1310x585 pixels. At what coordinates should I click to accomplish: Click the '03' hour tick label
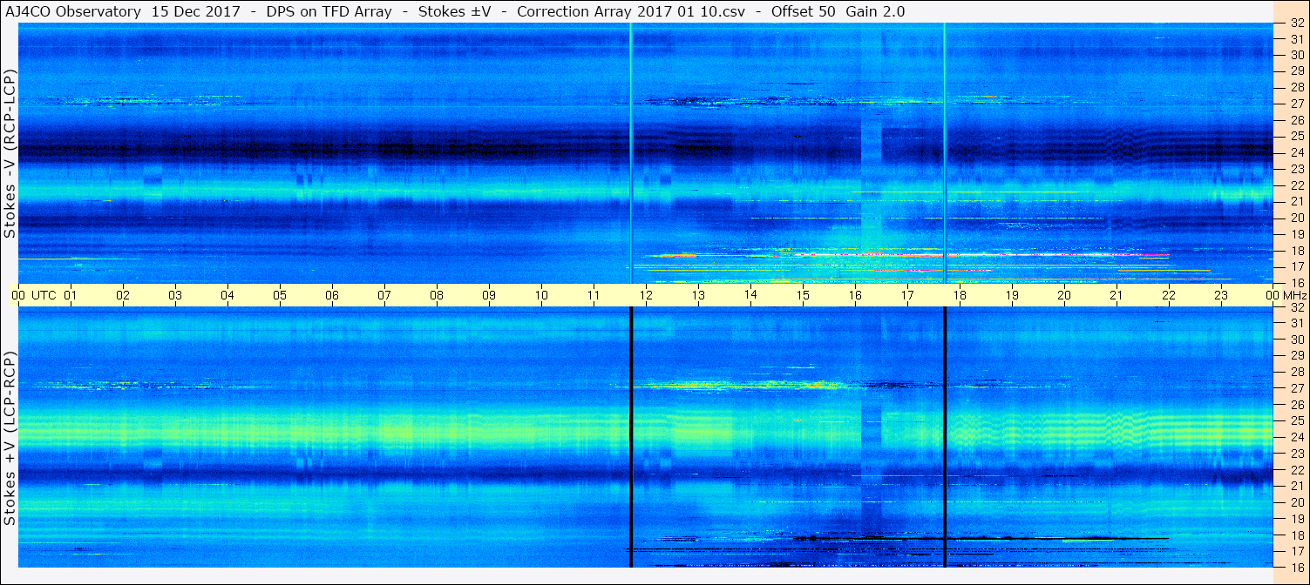coord(175,295)
